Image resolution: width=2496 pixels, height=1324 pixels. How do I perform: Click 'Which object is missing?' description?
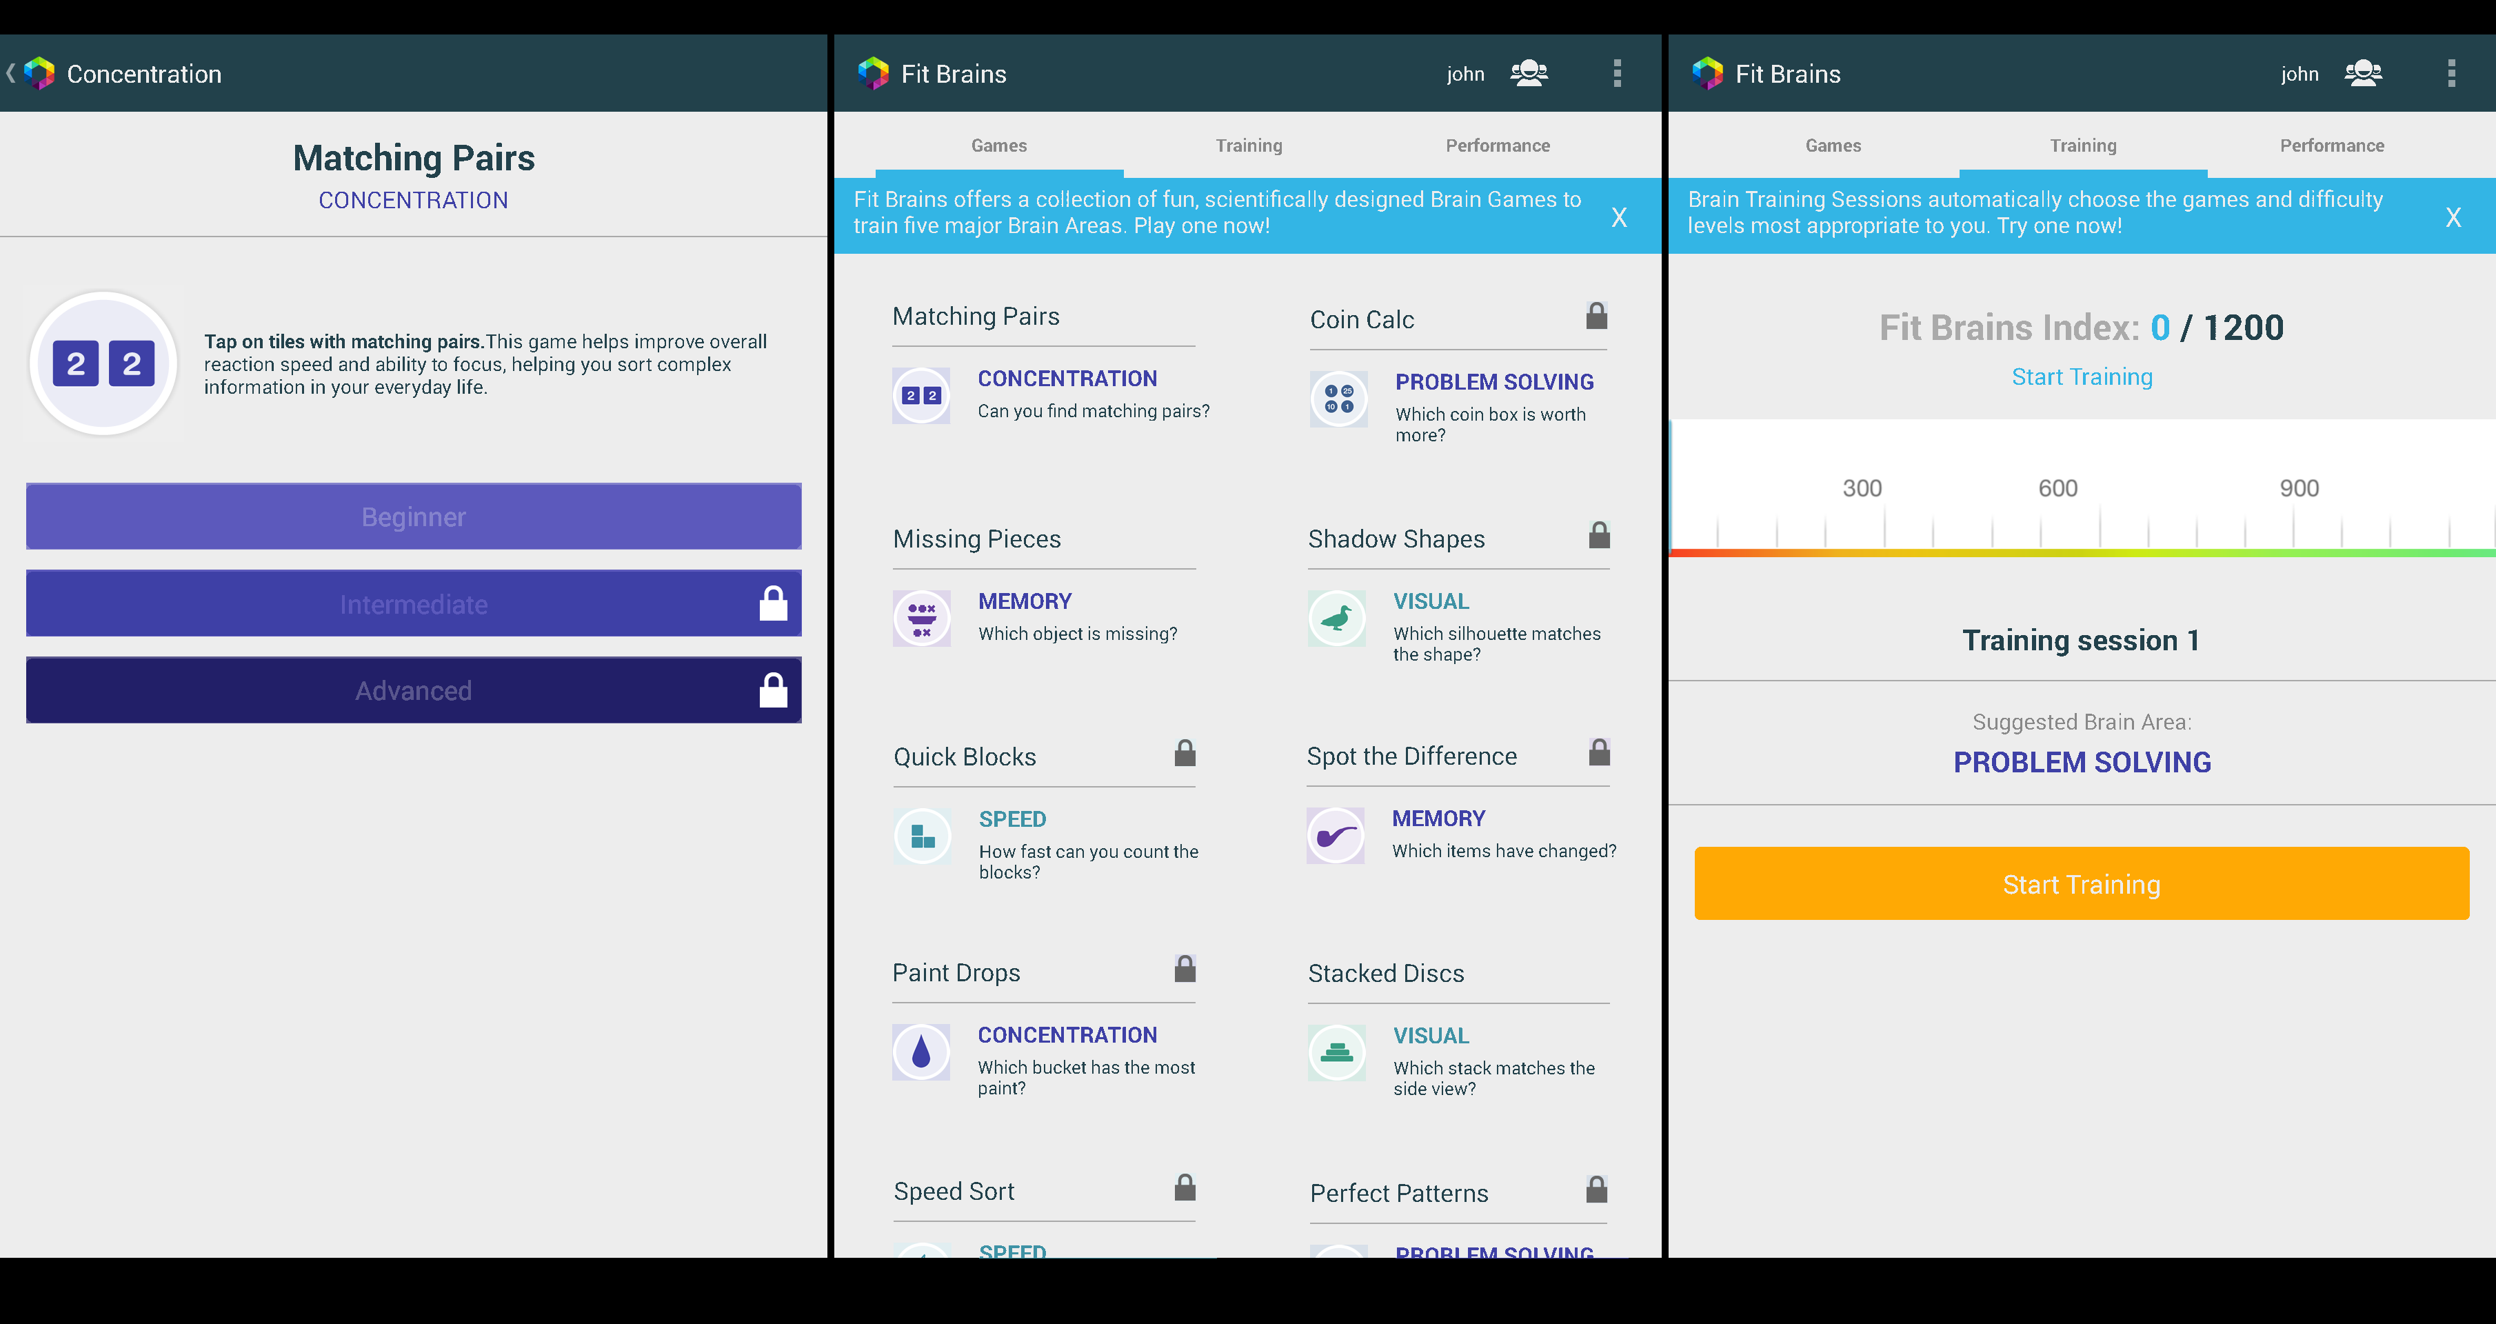click(1078, 634)
